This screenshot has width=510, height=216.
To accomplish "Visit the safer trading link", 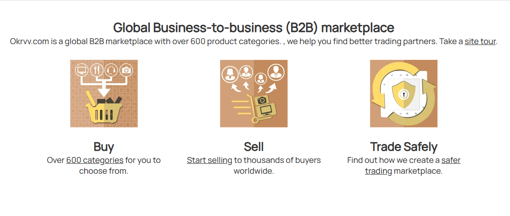I will click(451, 160).
